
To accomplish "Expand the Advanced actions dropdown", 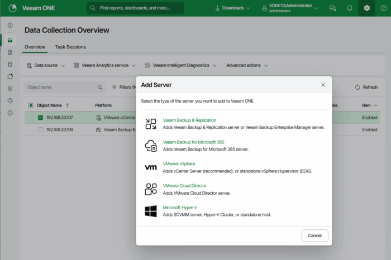I will pos(247,65).
